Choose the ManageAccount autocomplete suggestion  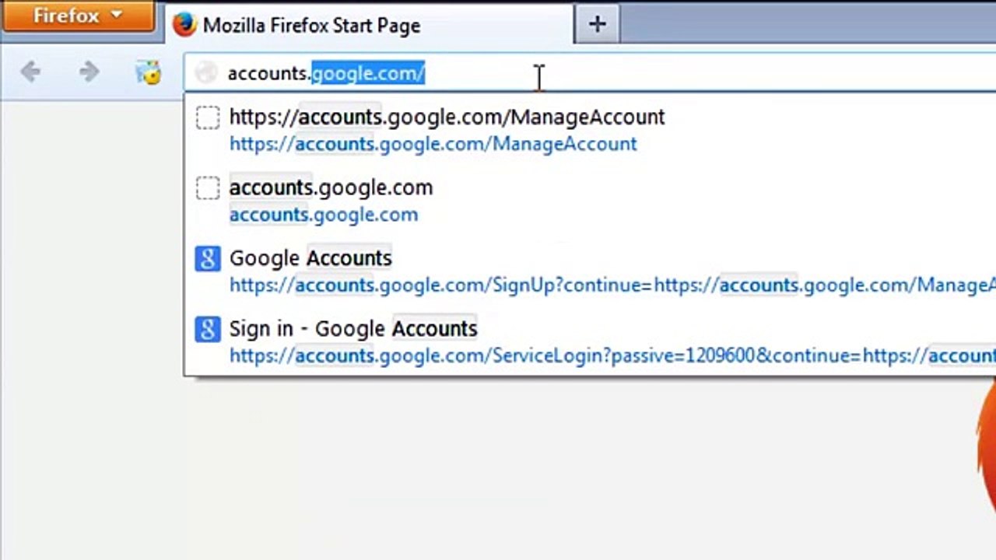[x=590, y=130]
